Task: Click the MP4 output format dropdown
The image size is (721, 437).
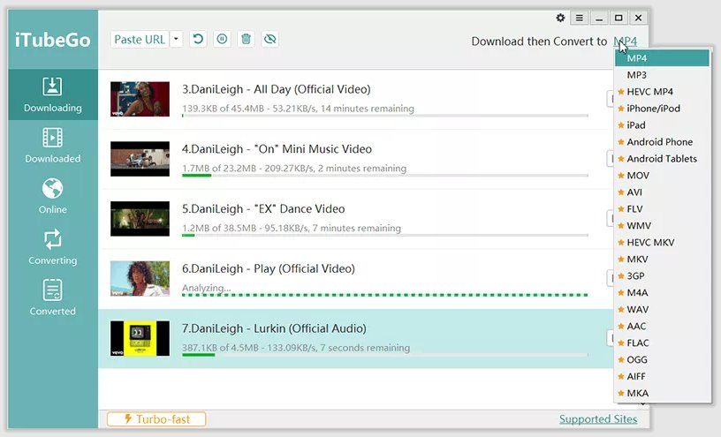Action: click(625, 41)
